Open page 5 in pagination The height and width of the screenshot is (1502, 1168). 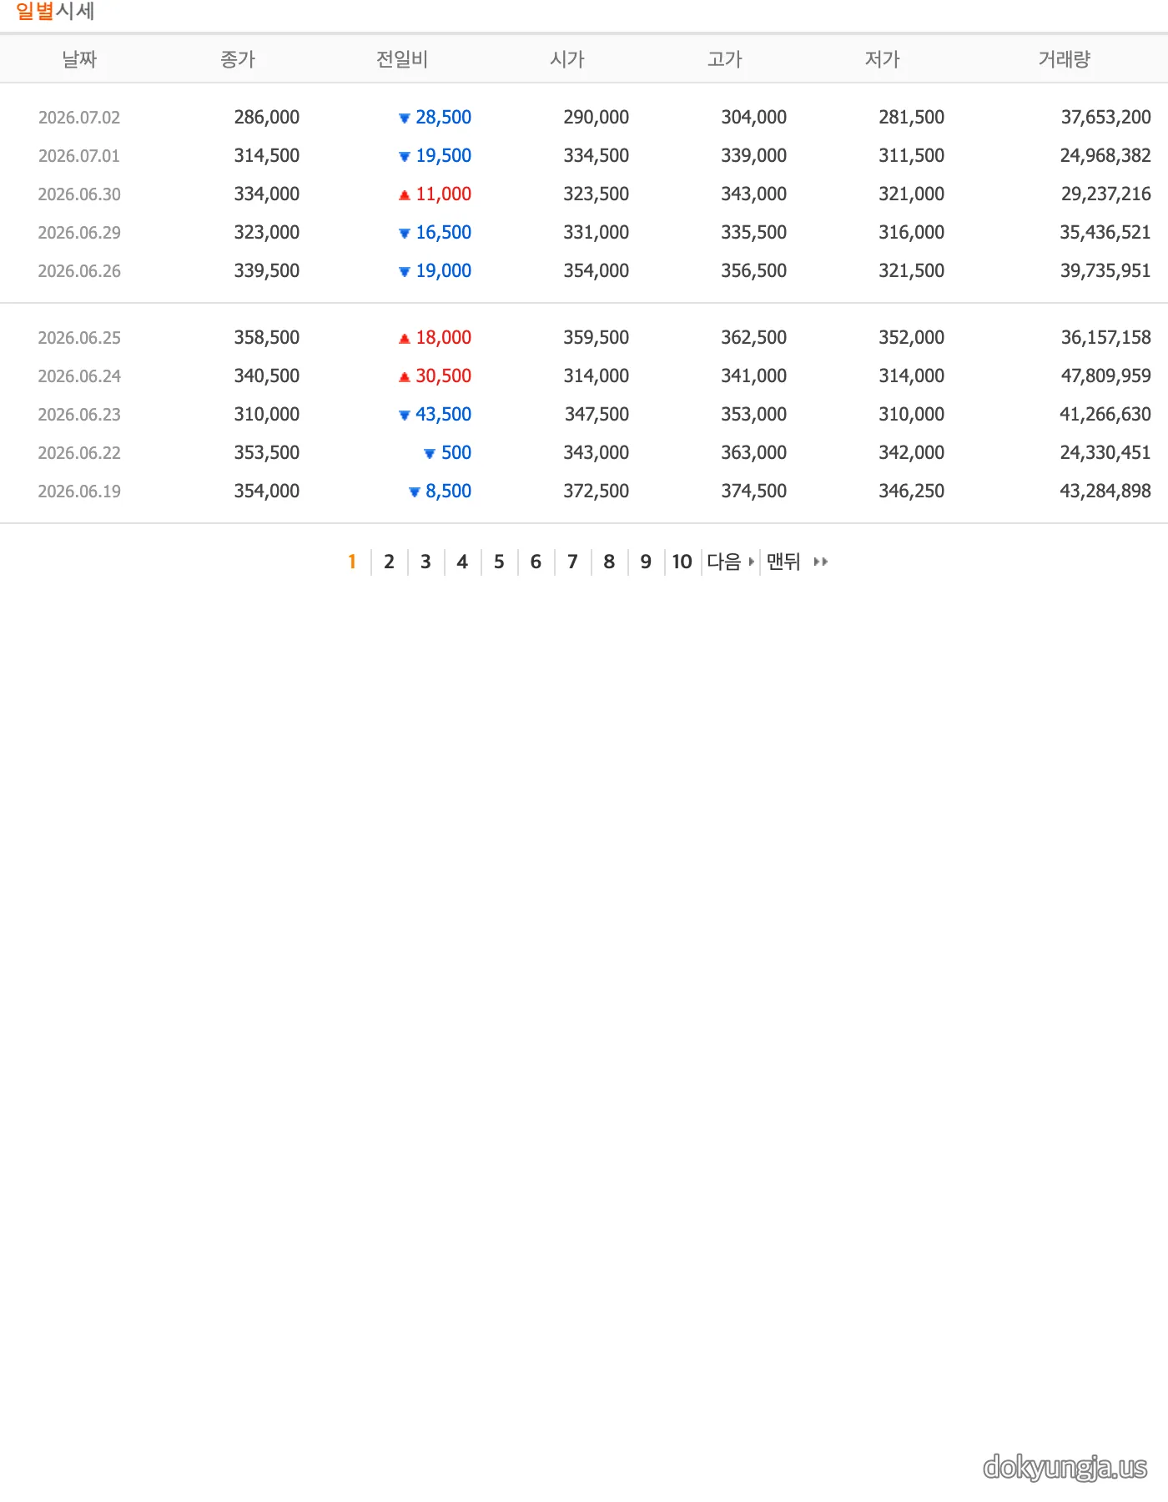click(x=499, y=562)
